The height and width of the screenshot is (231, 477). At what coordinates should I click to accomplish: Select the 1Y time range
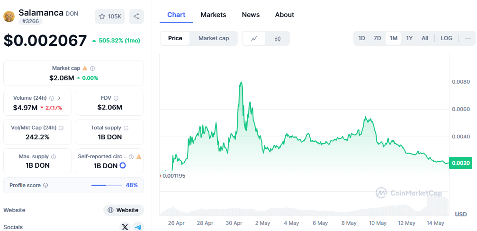[409, 38]
